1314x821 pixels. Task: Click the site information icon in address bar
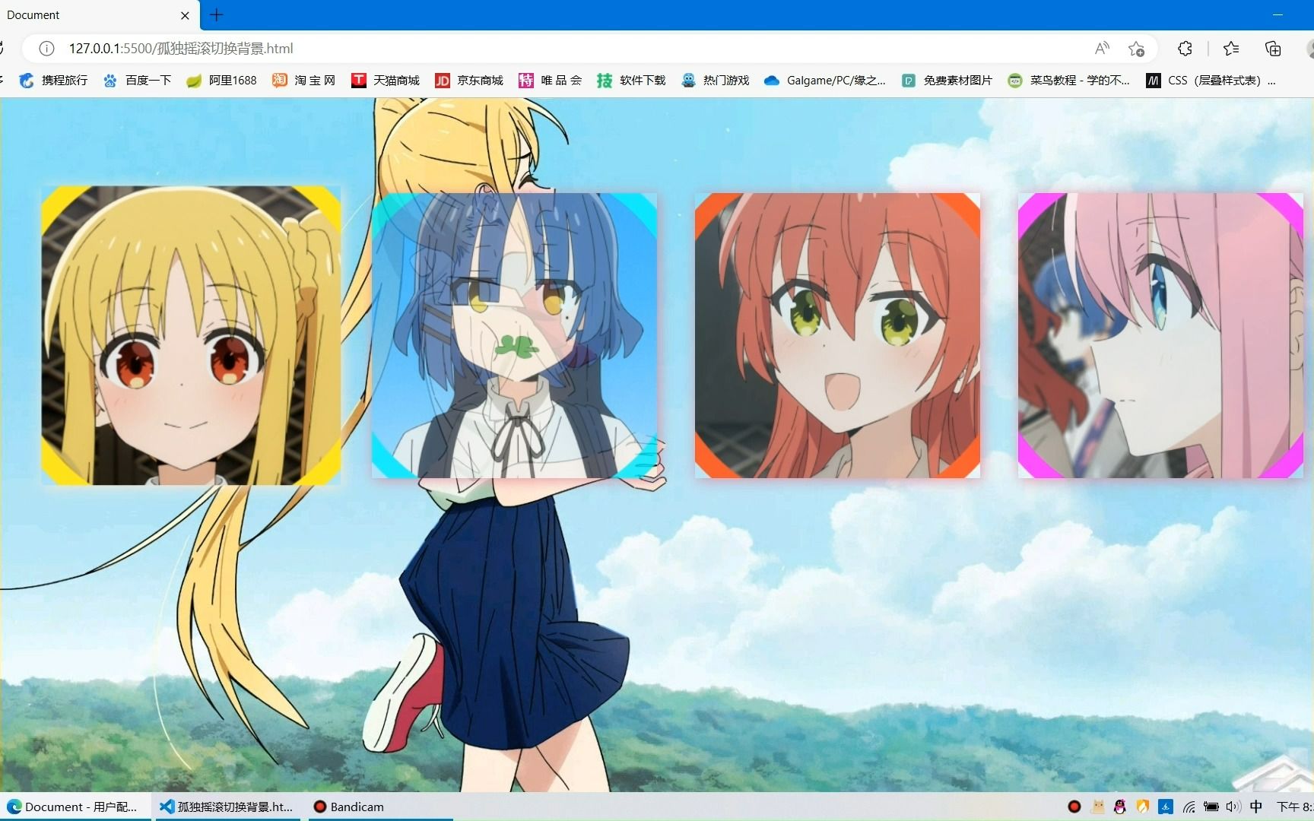click(46, 49)
